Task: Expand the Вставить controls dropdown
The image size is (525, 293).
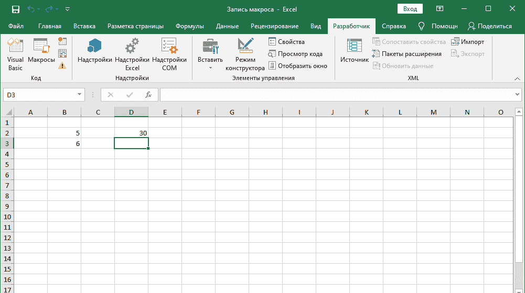Action: pos(210,67)
